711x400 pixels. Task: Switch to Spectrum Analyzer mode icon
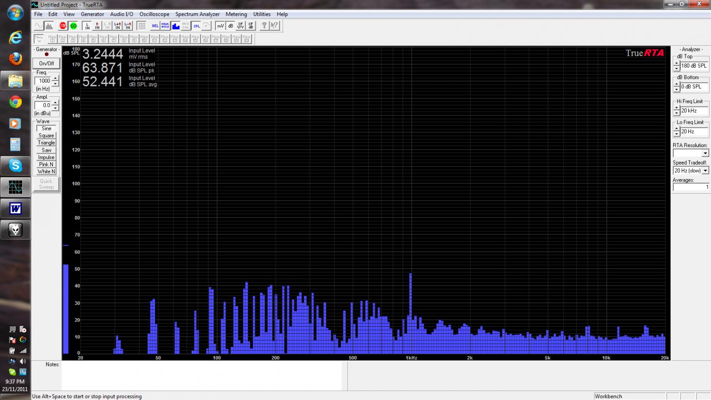click(x=49, y=26)
